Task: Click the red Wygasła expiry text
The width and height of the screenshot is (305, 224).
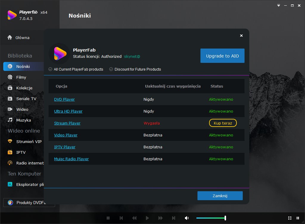Action: coord(152,123)
